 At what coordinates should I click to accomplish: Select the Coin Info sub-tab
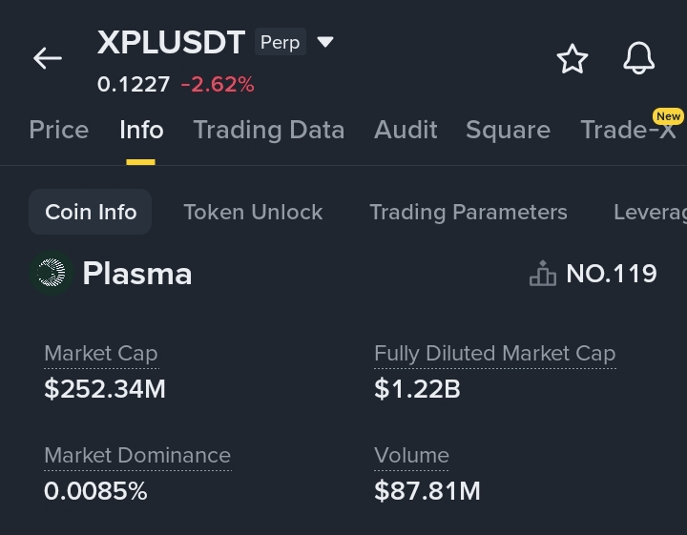click(x=91, y=212)
